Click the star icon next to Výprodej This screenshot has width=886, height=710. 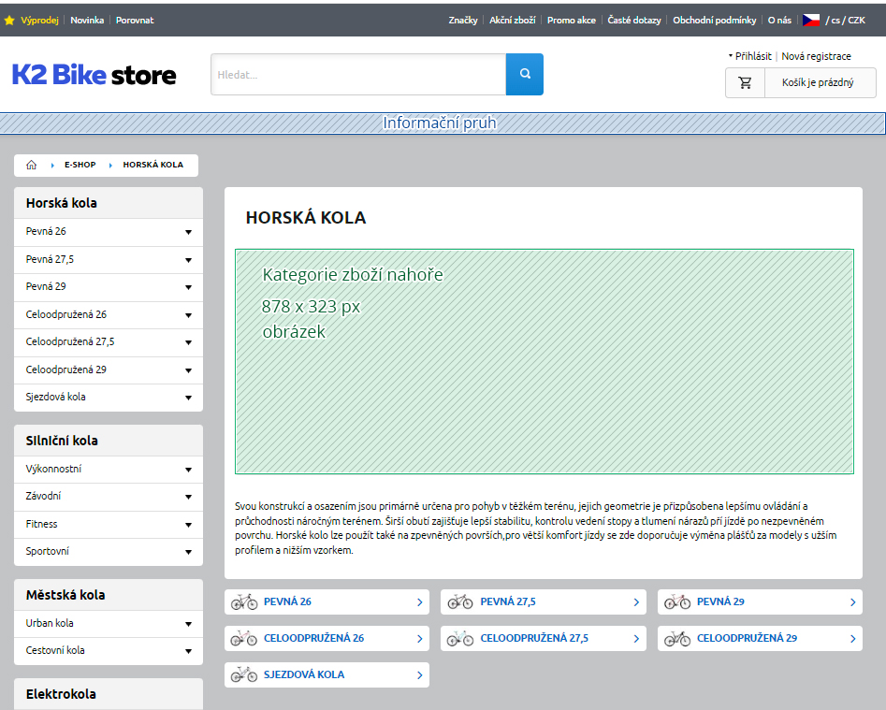(x=11, y=18)
